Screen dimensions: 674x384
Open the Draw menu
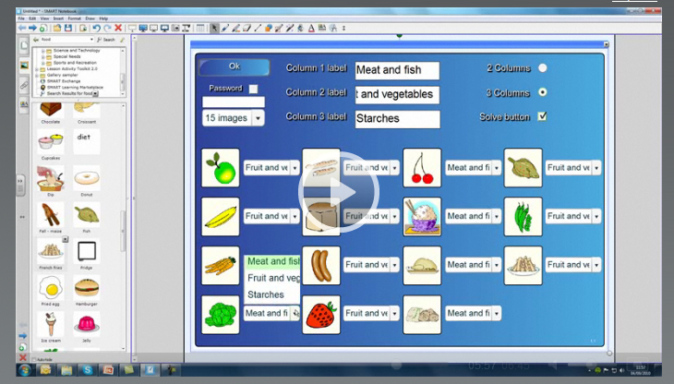90,18
